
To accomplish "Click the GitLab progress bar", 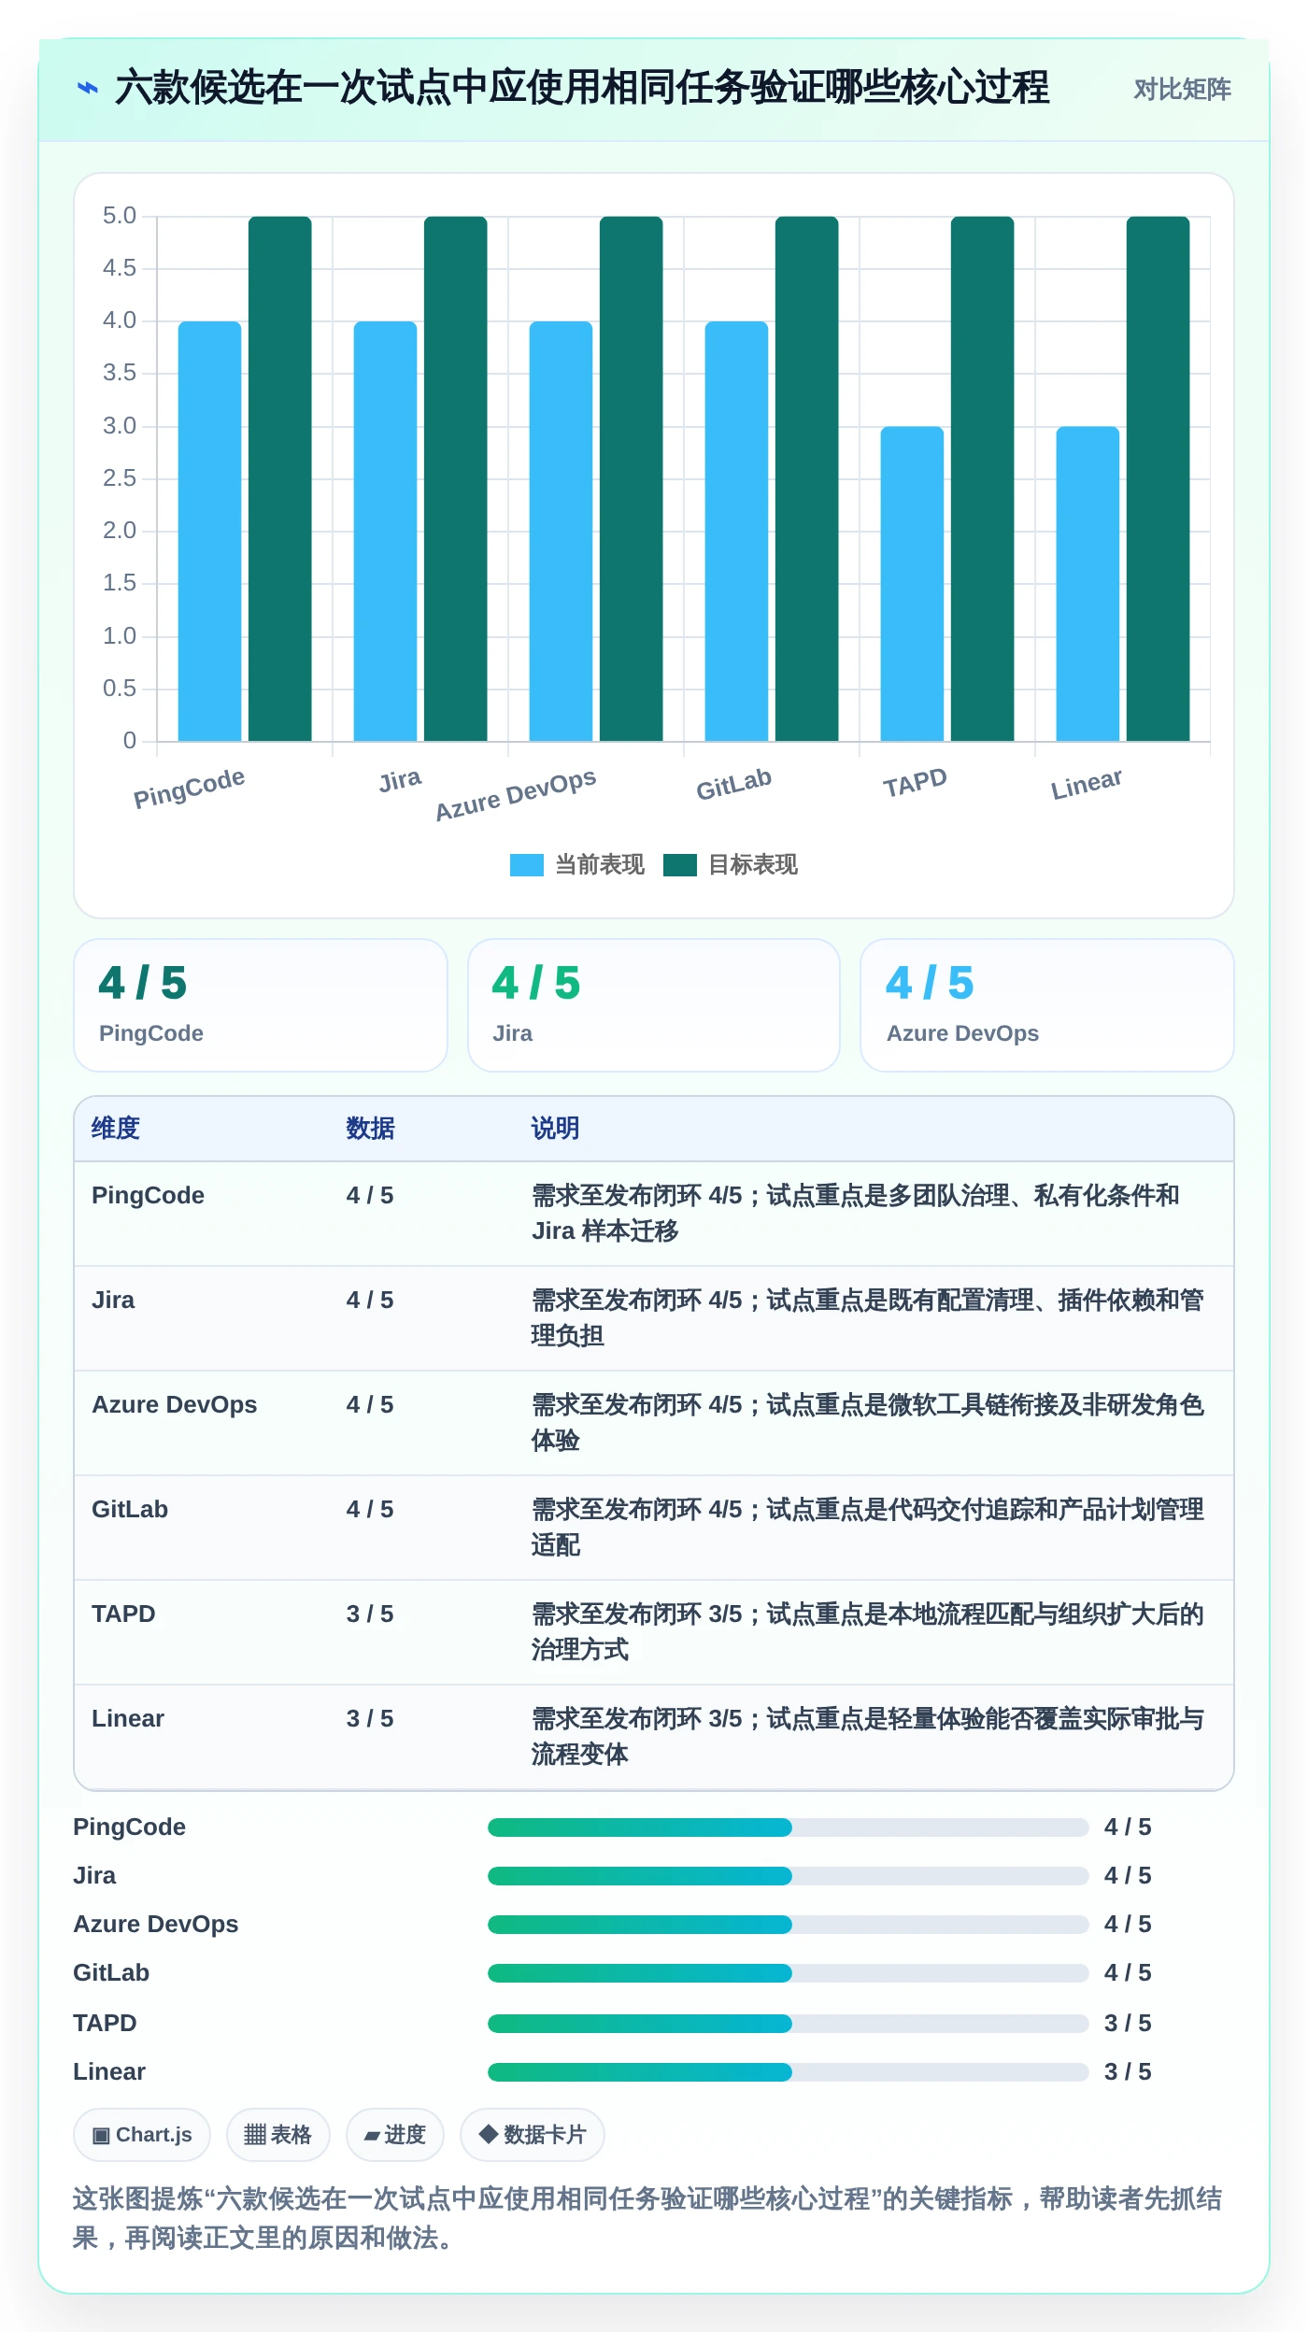I will click(789, 1973).
